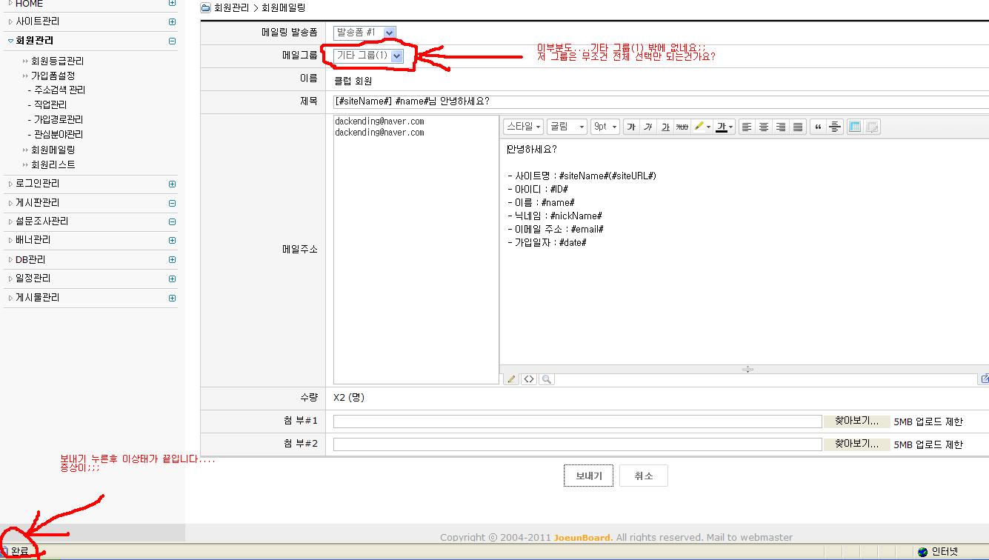Open the 굴림 font family dropdown

[x=567, y=127]
